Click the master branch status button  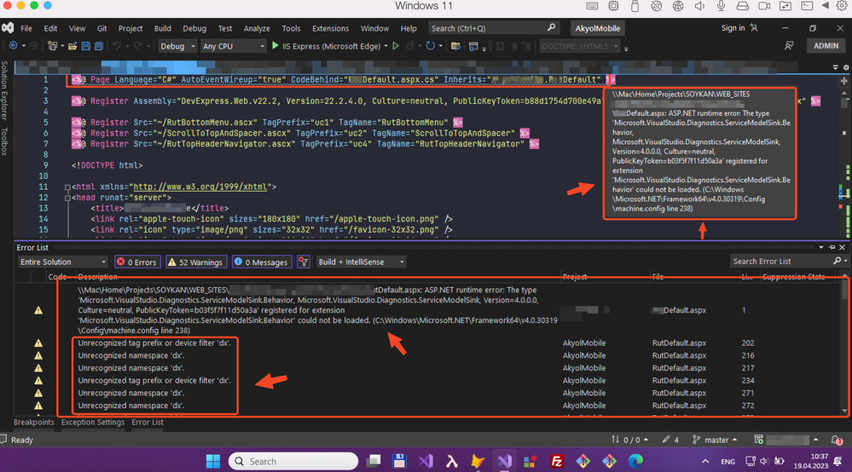[715, 440]
